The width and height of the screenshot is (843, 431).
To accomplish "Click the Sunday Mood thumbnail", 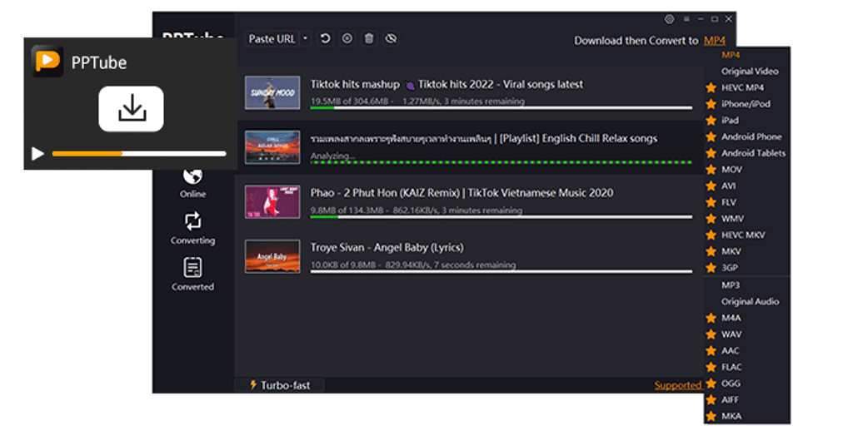I will (x=272, y=93).
